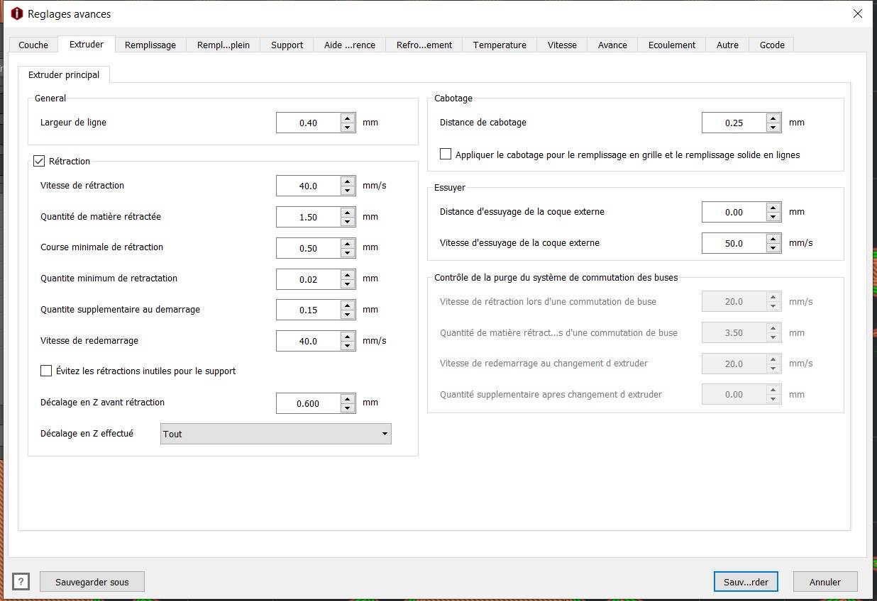Click the Sauvegarder sous button
This screenshot has height=601, width=877.
pos(92,582)
